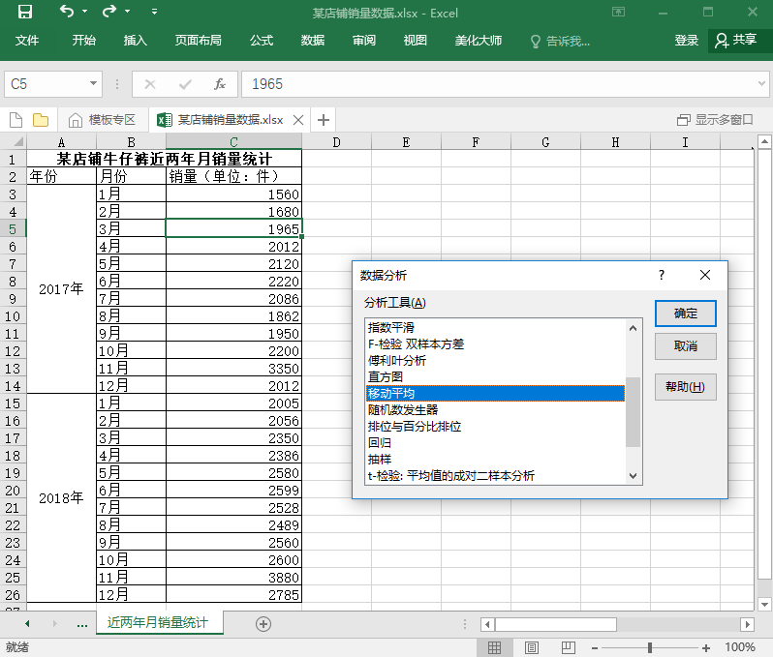Select 直方图 in analysis tools list
Viewport: 773px width, 657px height.
tap(385, 376)
